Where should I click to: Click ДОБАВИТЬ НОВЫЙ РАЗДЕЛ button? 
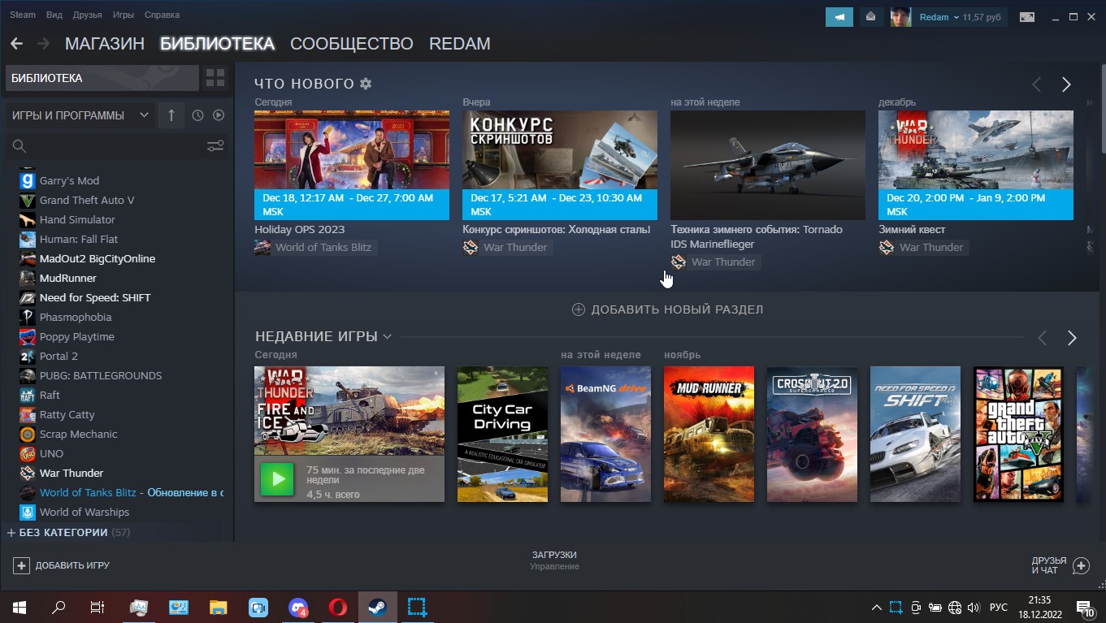(668, 309)
